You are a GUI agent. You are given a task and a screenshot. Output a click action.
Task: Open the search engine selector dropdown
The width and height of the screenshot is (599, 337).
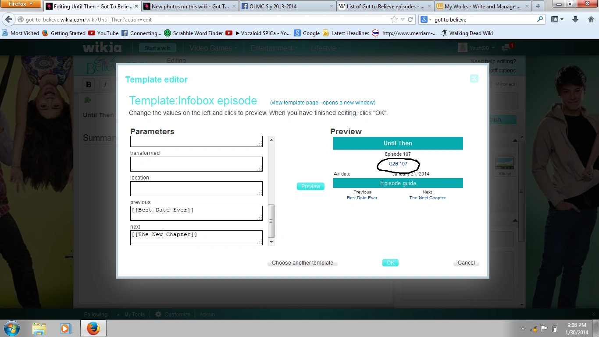(x=426, y=19)
